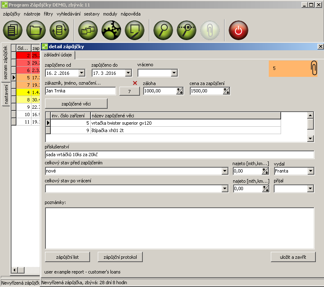
Task: Click the příslušenství text field
Action: coord(179,155)
